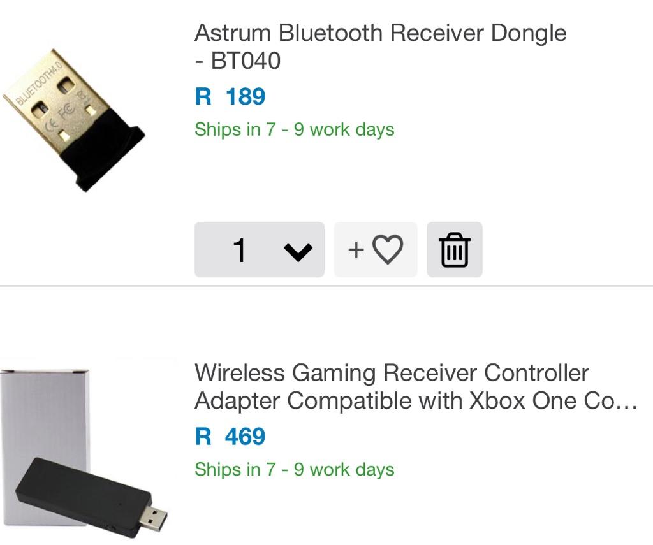
Task: Click the USB plug of black adapter
Action: (x=152, y=518)
